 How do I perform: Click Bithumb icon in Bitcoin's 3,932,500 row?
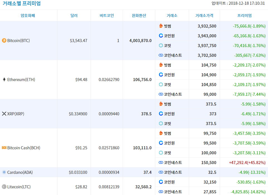coord(161,26)
